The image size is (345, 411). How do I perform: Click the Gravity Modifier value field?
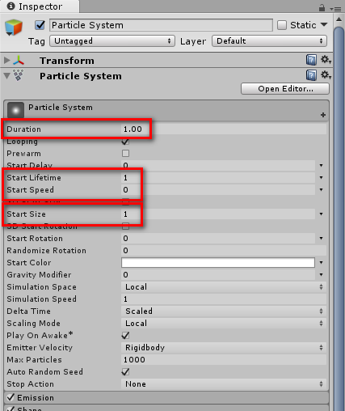218,275
